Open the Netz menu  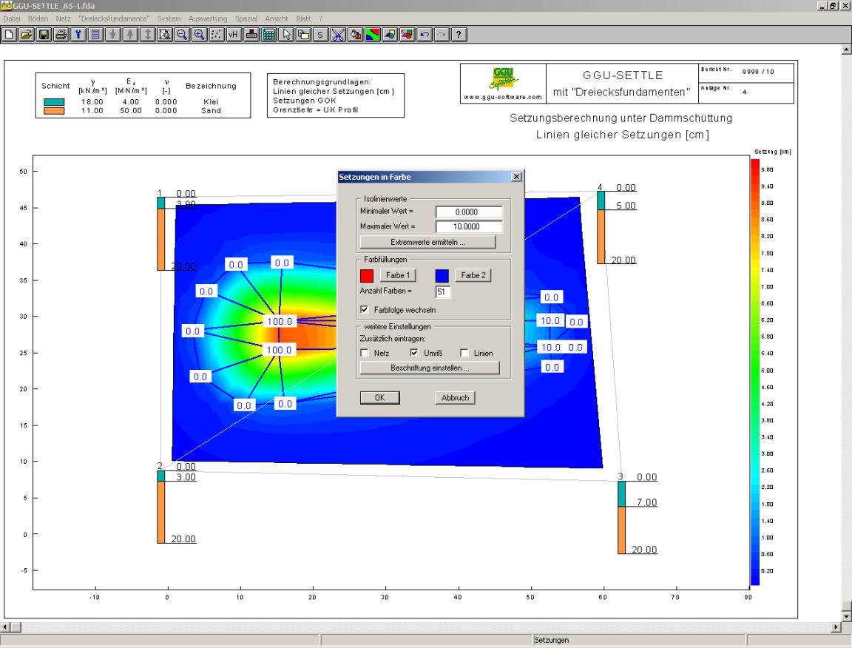63,18
